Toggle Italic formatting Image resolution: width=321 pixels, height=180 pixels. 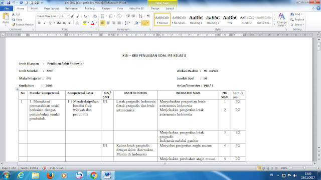tap(45, 23)
